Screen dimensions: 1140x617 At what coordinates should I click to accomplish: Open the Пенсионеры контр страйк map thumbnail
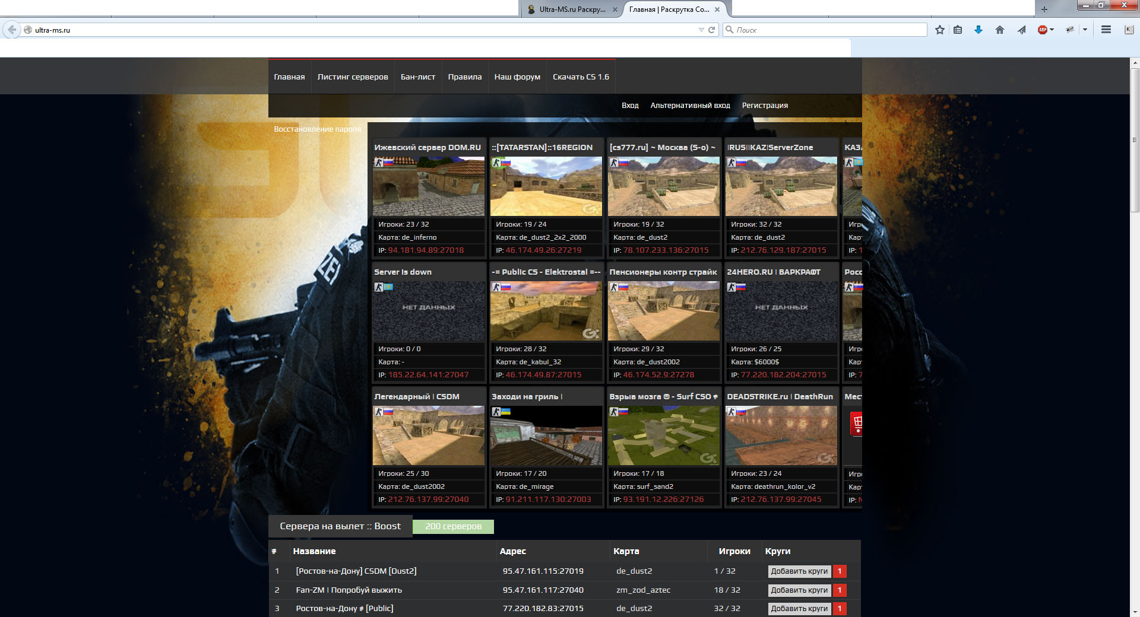(x=664, y=311)
